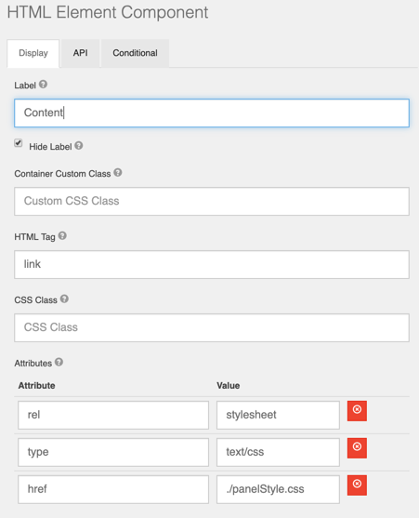
Task: Click the help icon next to Hide Label
Action: pyautogui.click(x=79, y=145)
